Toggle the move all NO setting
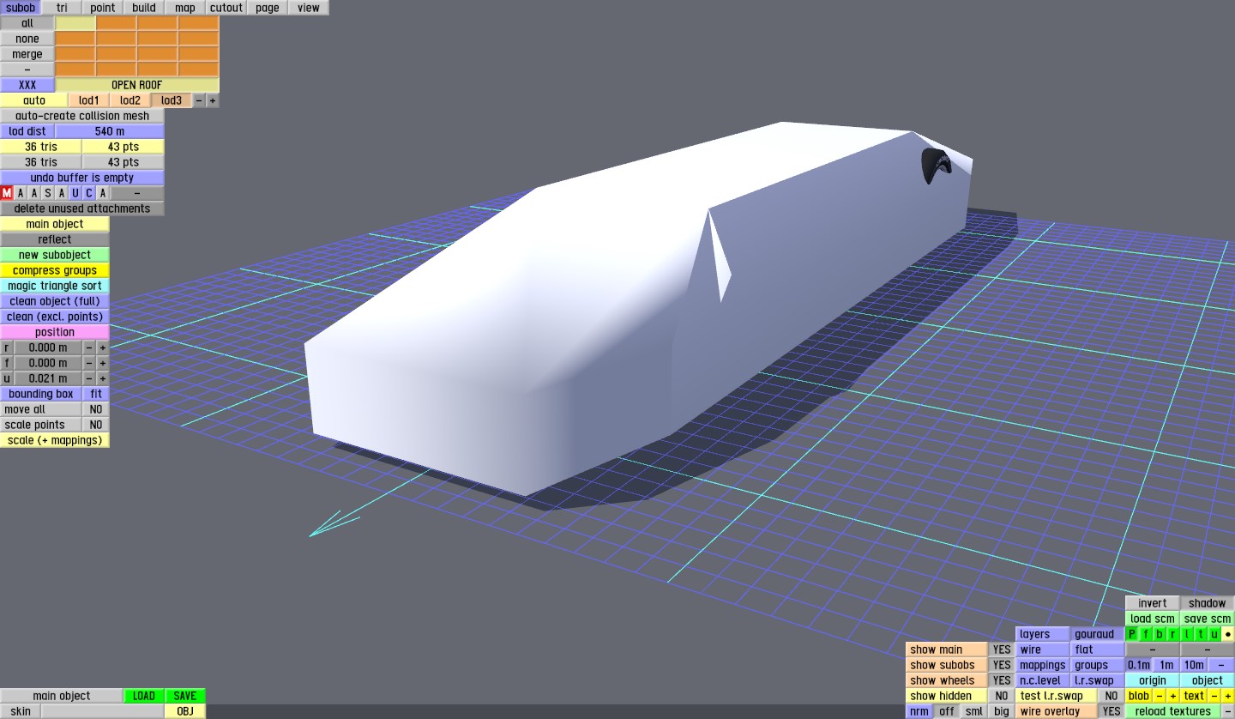The image size is (1235, 719). (96, 409)
